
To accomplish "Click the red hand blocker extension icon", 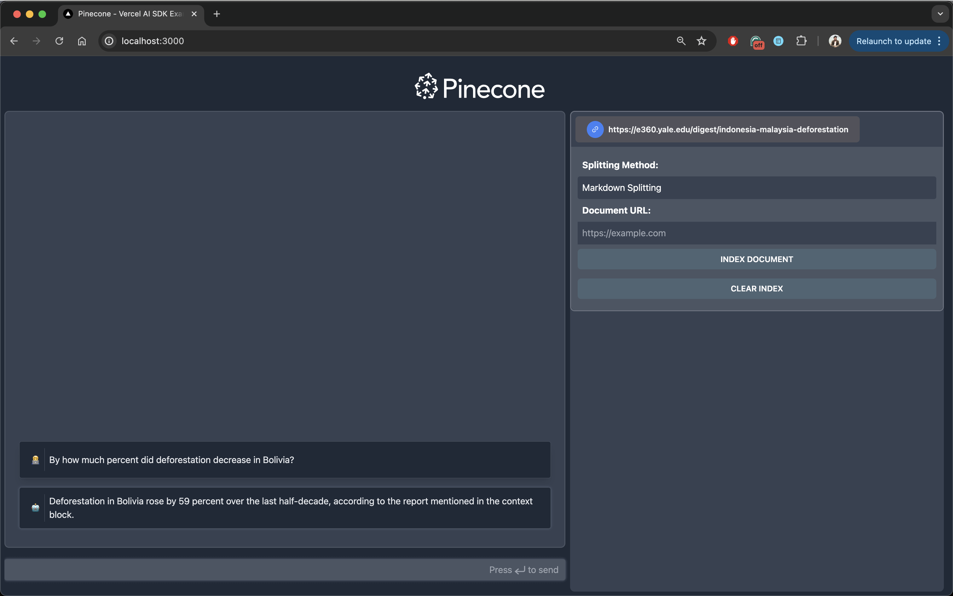I will pyautogui.click(x=733, y=41).
